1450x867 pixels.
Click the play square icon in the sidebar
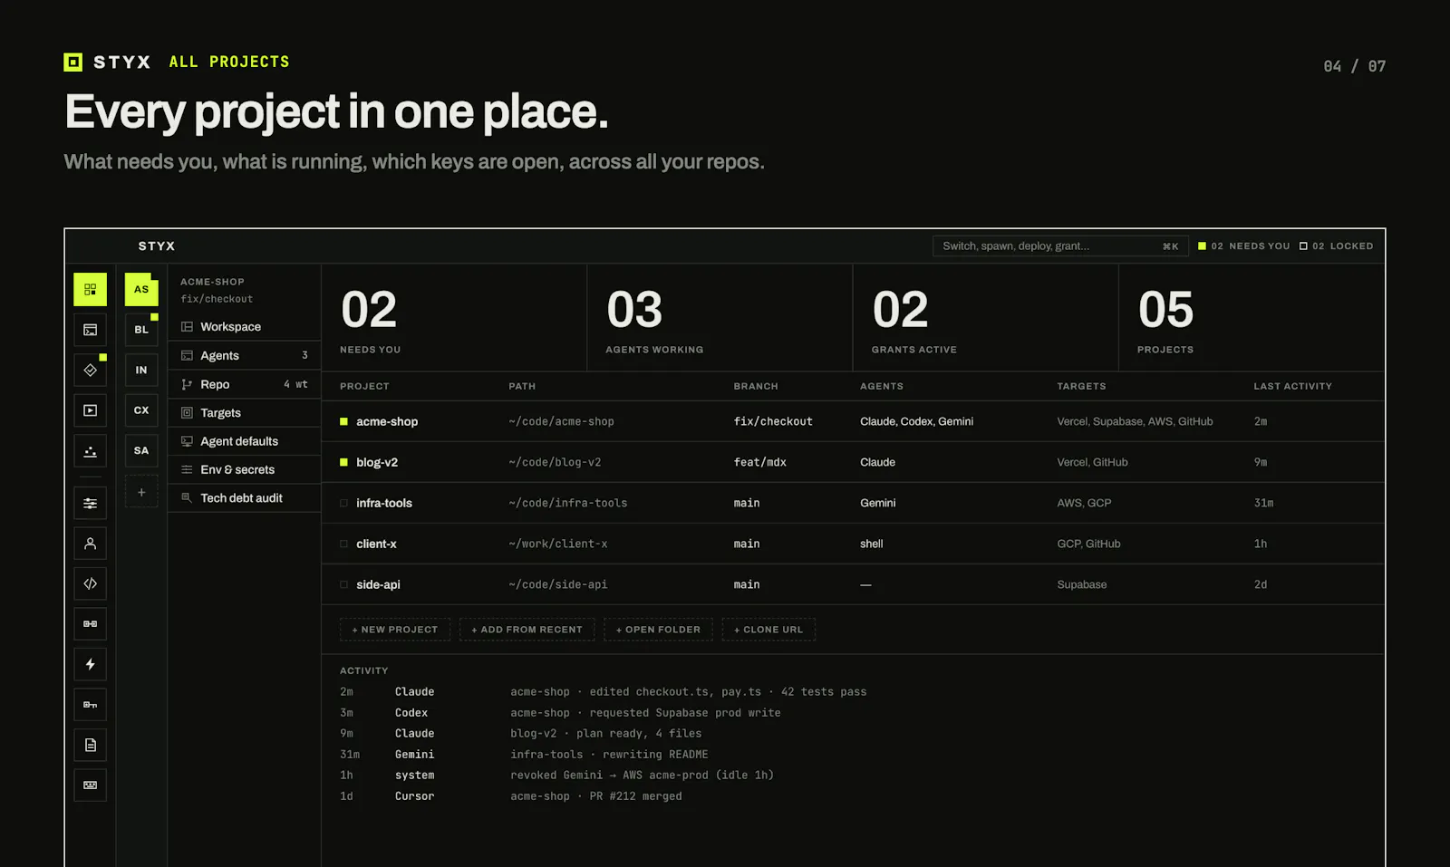click(x=90, y=410)
